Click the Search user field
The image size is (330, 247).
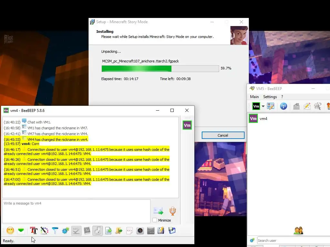(293, 241)
